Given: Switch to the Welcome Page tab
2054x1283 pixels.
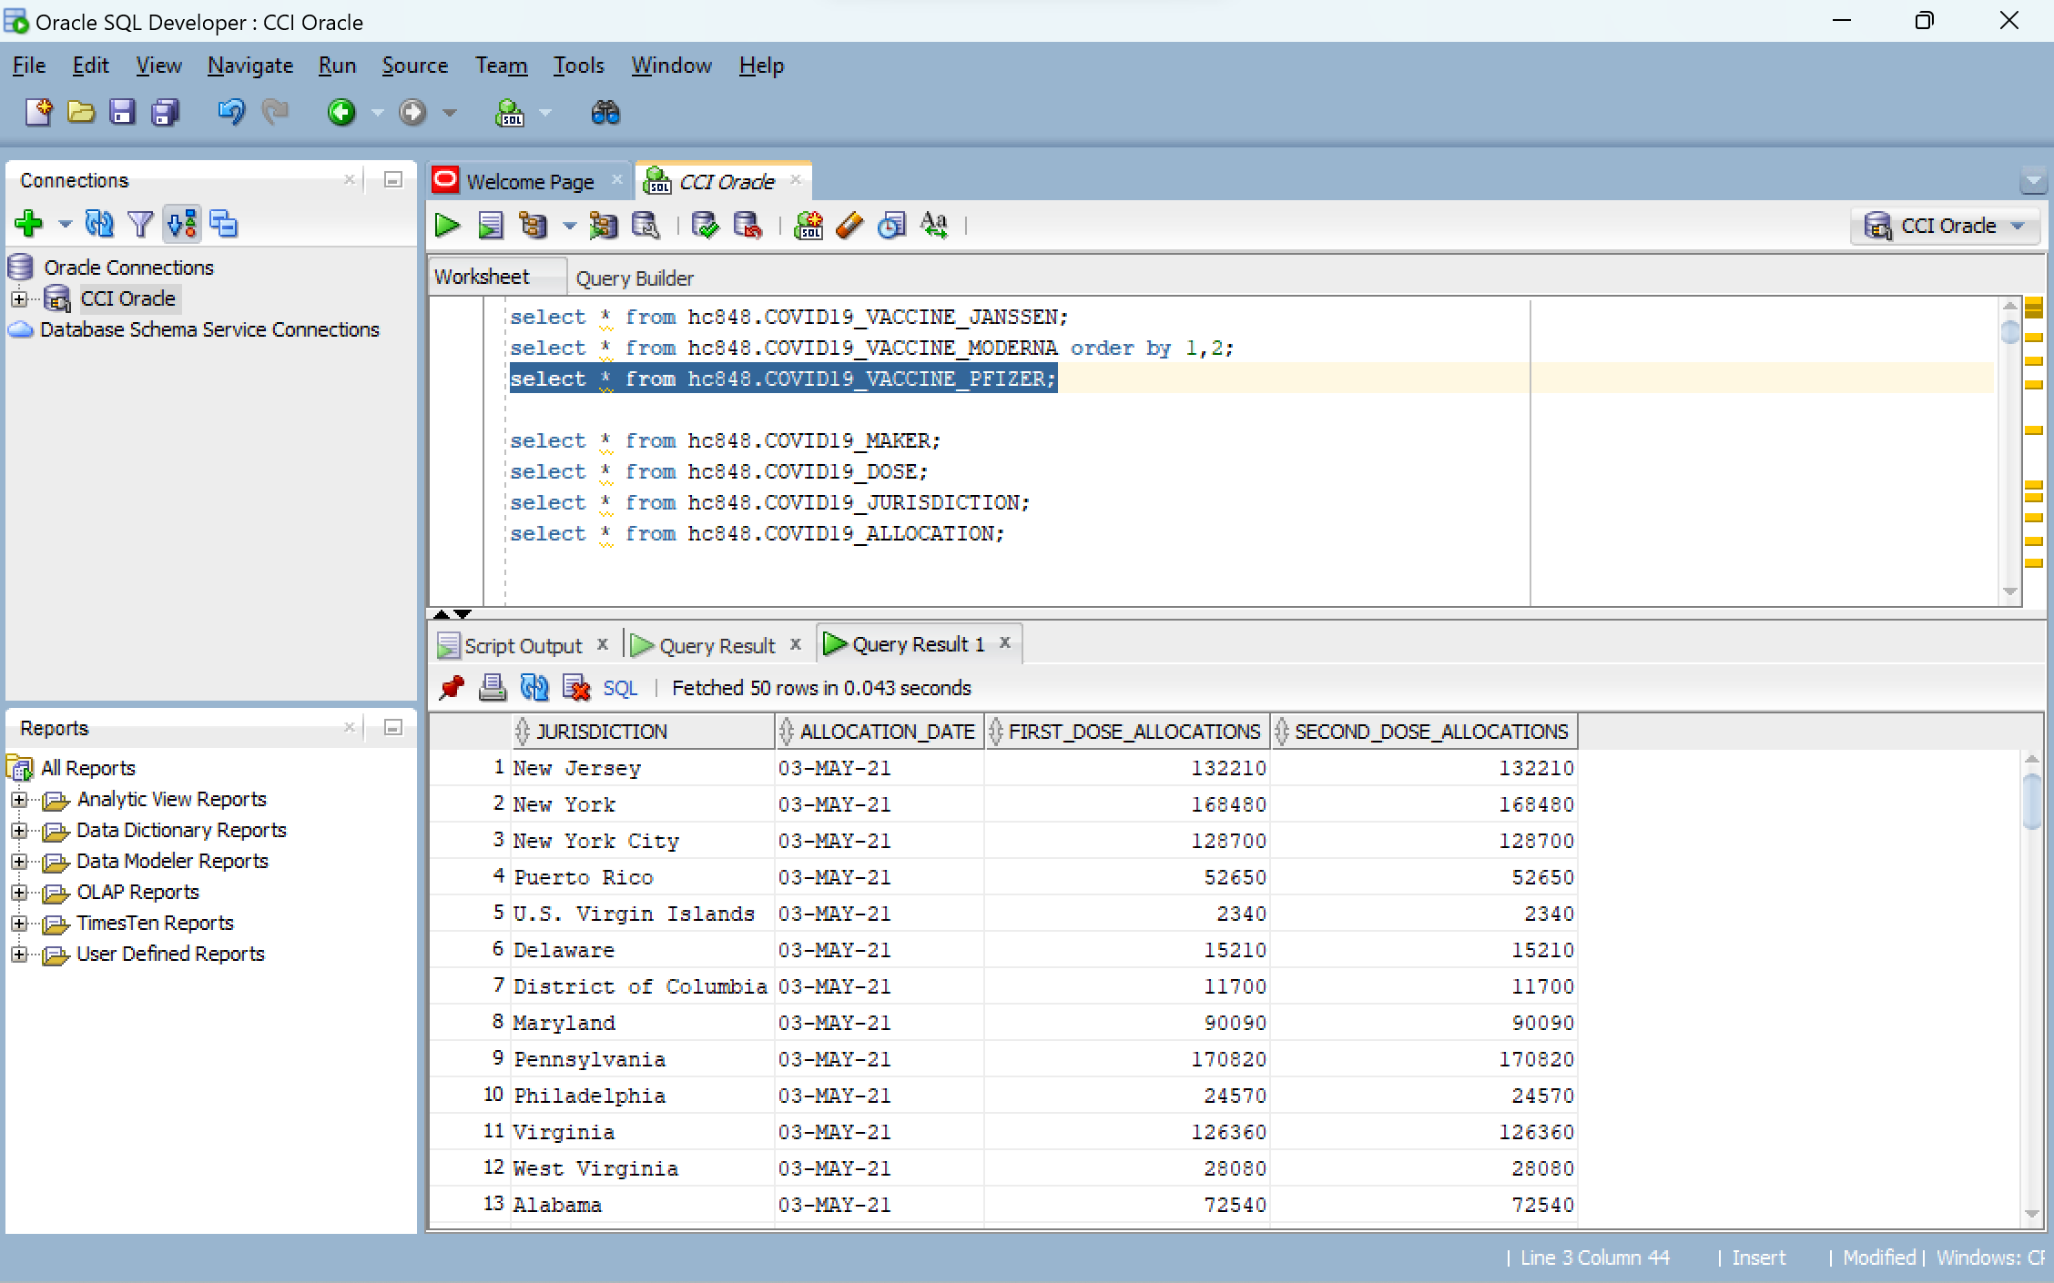Looking at the screenshot, I should pyautogui.click(x=530, y=182).
